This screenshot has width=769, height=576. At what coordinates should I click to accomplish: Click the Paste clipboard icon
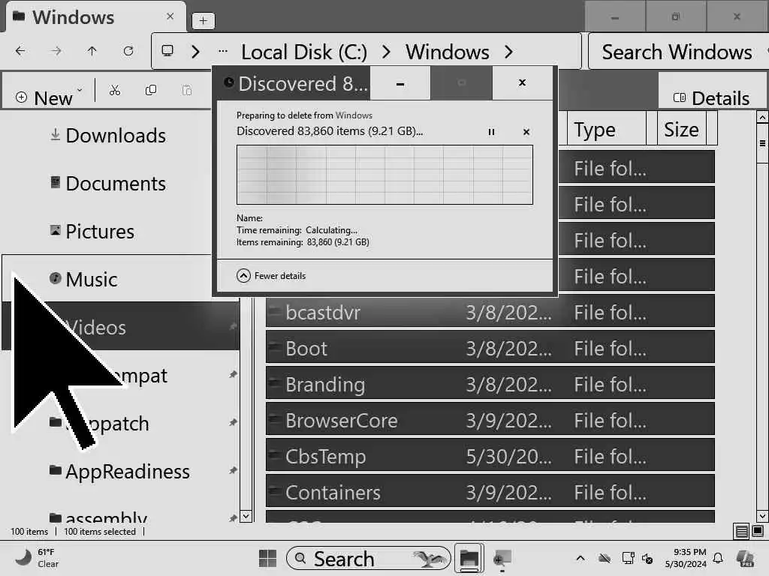187,90
